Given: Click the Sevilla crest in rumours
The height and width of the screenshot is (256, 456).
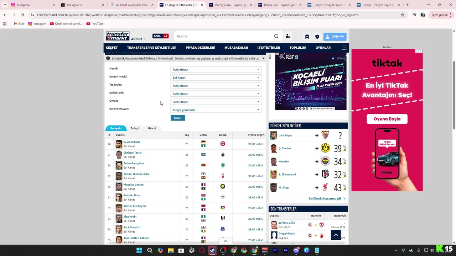Looking at the screenshot, I should click(325, 135).
